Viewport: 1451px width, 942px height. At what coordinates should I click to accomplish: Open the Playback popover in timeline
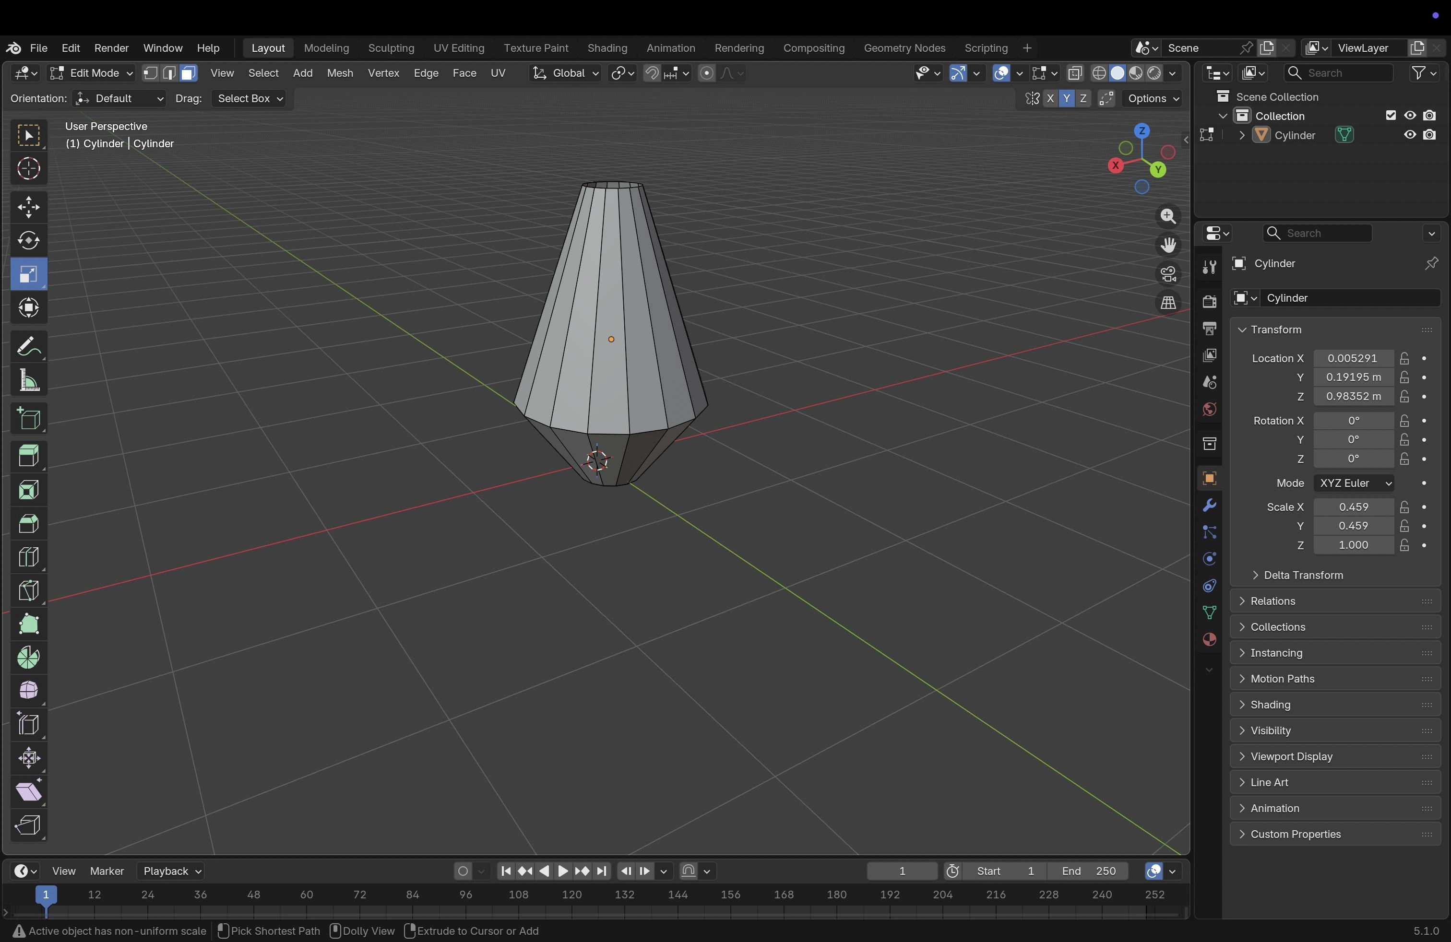coord(171,871)
